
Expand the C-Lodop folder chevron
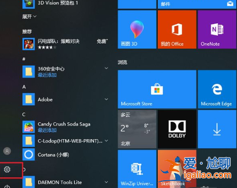tap(106, 141)
